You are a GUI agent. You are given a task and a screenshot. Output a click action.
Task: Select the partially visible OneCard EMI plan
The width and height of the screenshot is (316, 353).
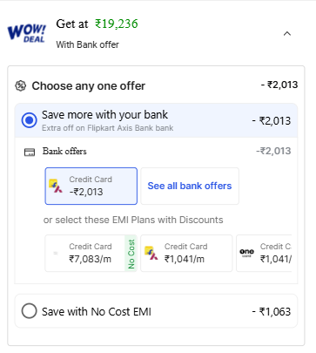click(x=264, y=254)
